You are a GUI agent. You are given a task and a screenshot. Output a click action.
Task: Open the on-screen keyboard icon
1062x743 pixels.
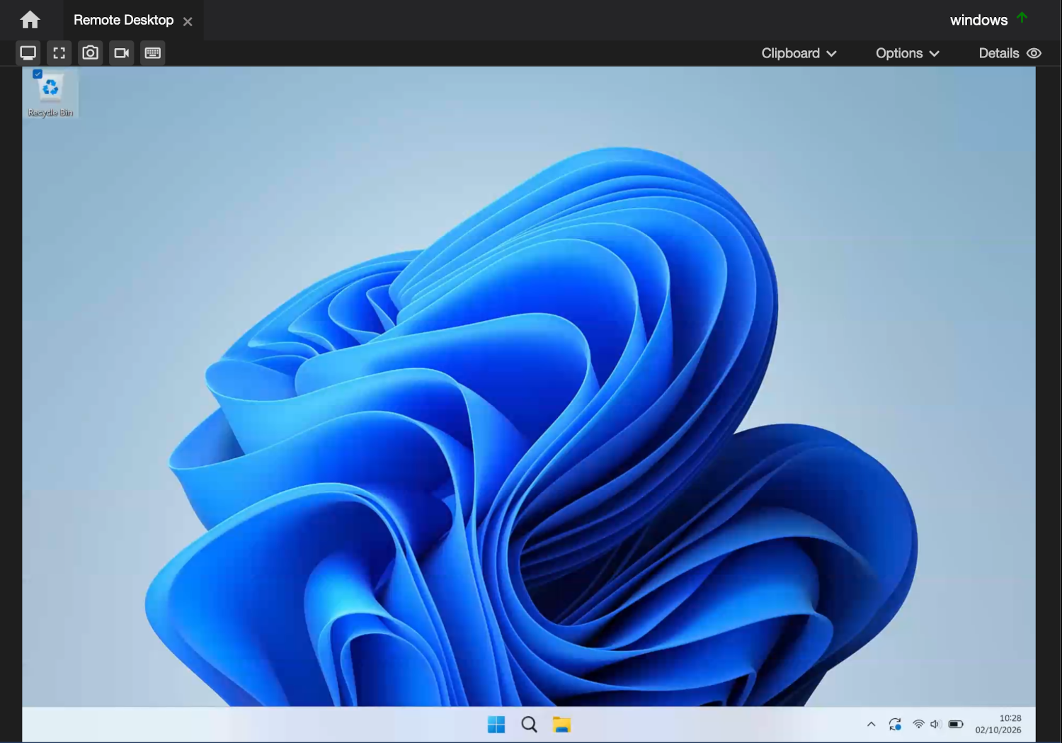[x=153, y=52]
